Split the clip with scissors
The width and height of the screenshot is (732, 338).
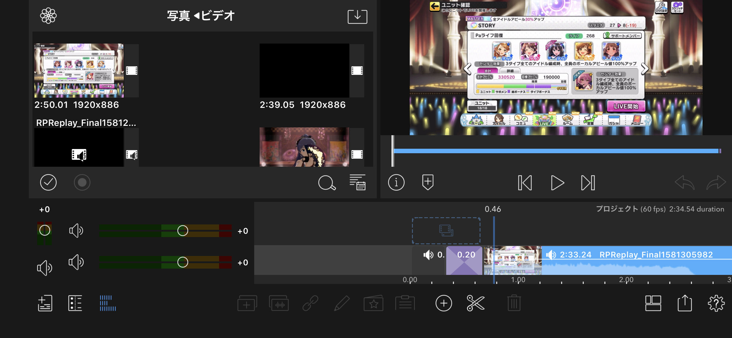coord(476,303)
